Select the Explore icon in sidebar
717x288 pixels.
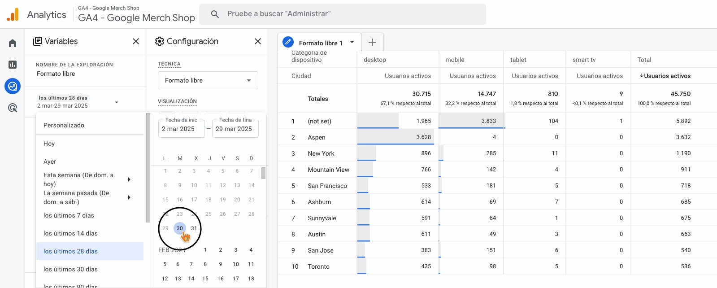click(x=13, y=86)
